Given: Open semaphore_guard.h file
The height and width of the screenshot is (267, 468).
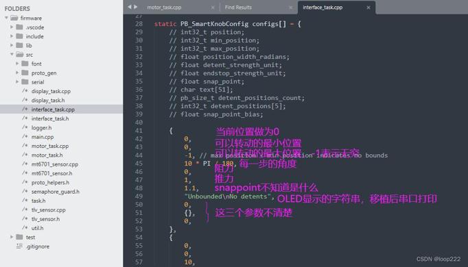Looking at the screenshot, I should [55, 192].
